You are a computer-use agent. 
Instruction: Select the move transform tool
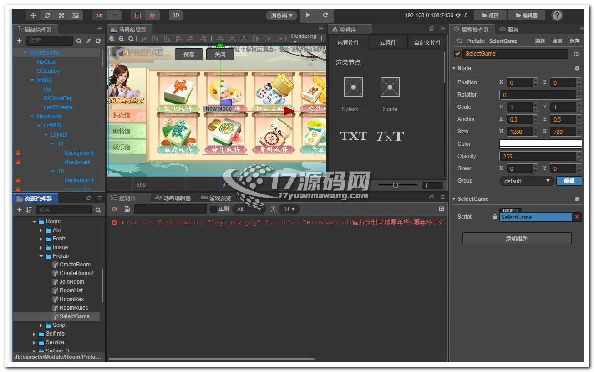[x=33, y=15]
